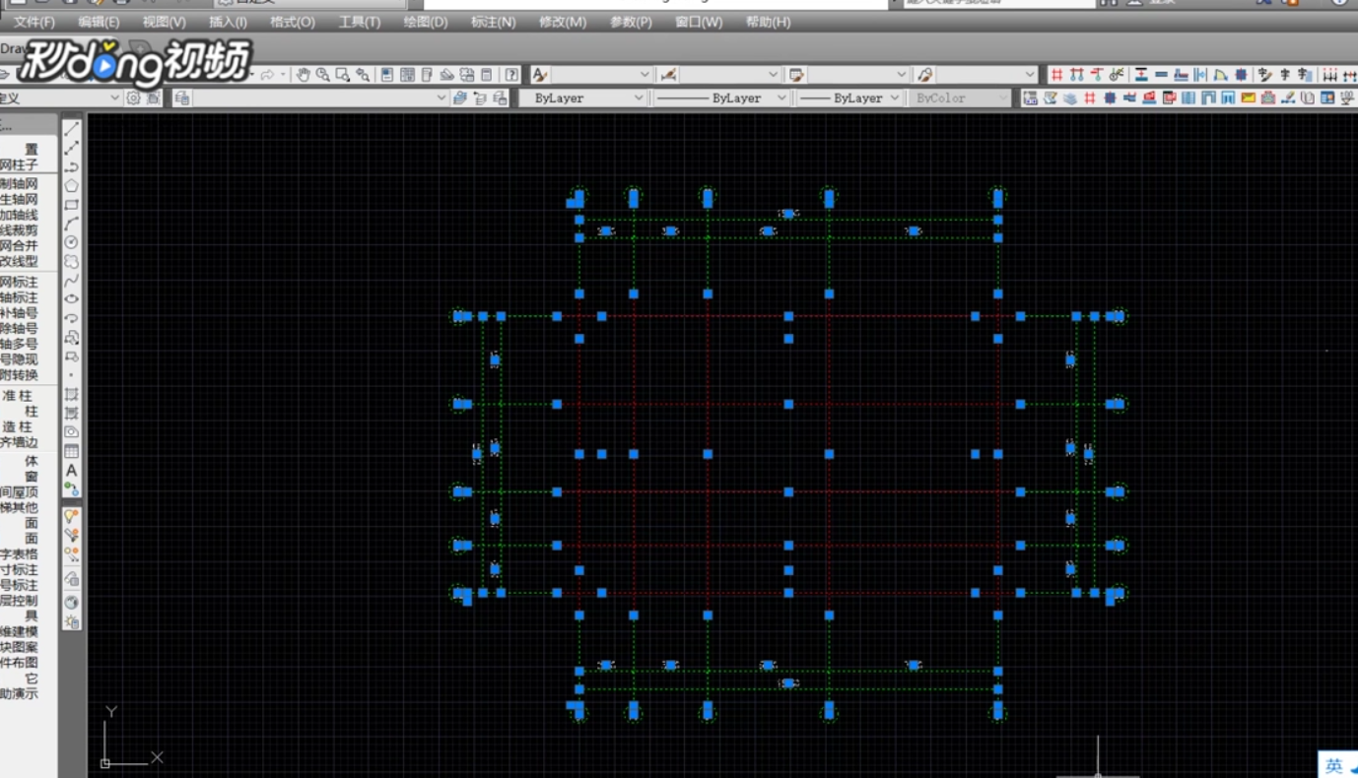Click the dimension style icon
This screenshot has height=778, width=1358.
coord(668,74)
